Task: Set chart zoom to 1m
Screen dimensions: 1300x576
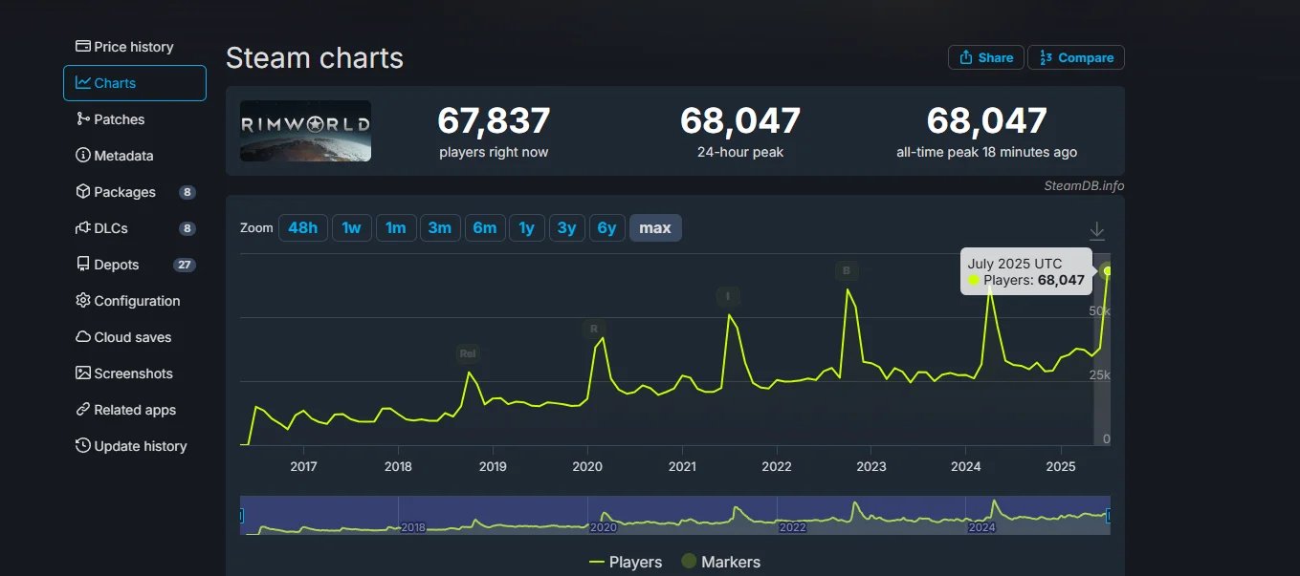Action: pyautogui.click(x=396, y=227)
